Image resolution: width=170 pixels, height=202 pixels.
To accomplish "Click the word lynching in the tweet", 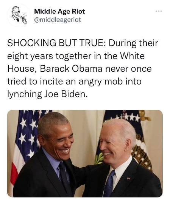I will (x=25, y=94).
